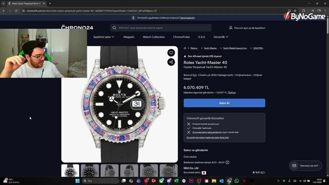Viewport: 329px width, 185px height.
Task: Click the Chrono24 logo
Action: 77,27
